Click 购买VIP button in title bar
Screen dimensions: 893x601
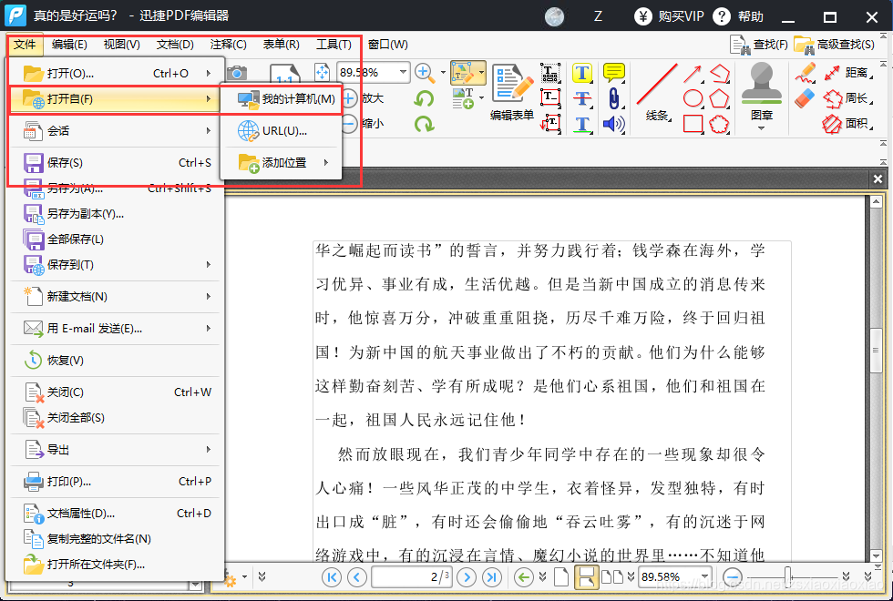(669, 16)
